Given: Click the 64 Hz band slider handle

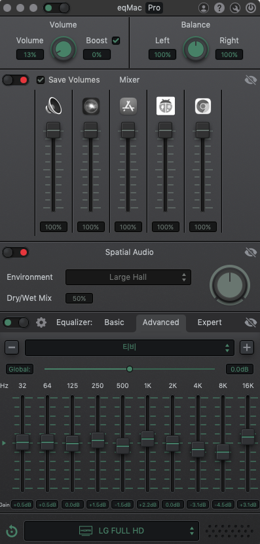Looking at the screenshot, I should tap(48, 442).
